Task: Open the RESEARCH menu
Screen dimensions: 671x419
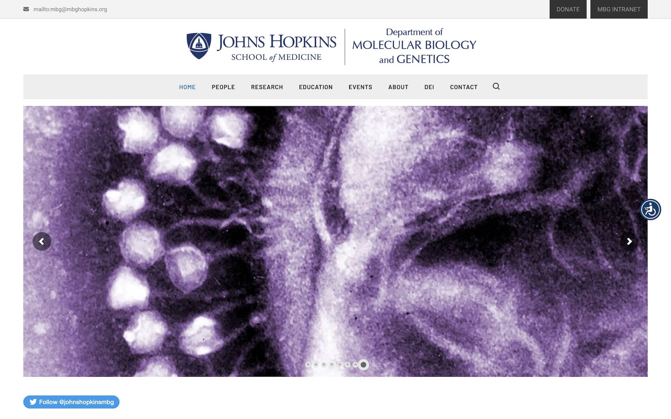Action: coord(267,87)
